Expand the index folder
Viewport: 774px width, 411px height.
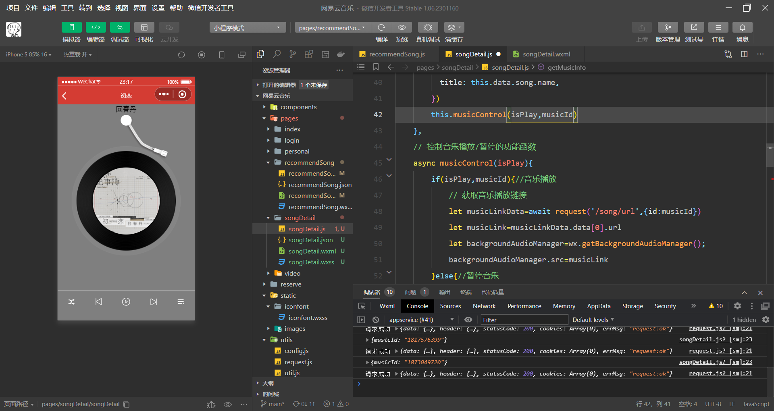click(292, 129)
